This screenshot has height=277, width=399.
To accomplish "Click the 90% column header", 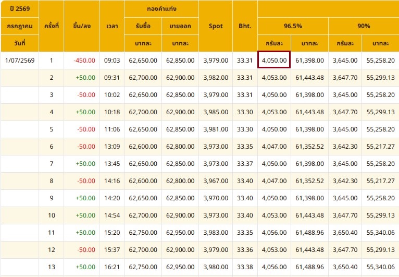I will pos(364,26).
